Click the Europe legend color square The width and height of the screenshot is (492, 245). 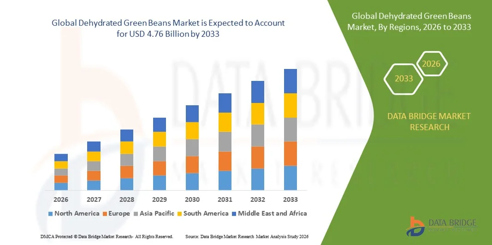(x=105, y=214)
